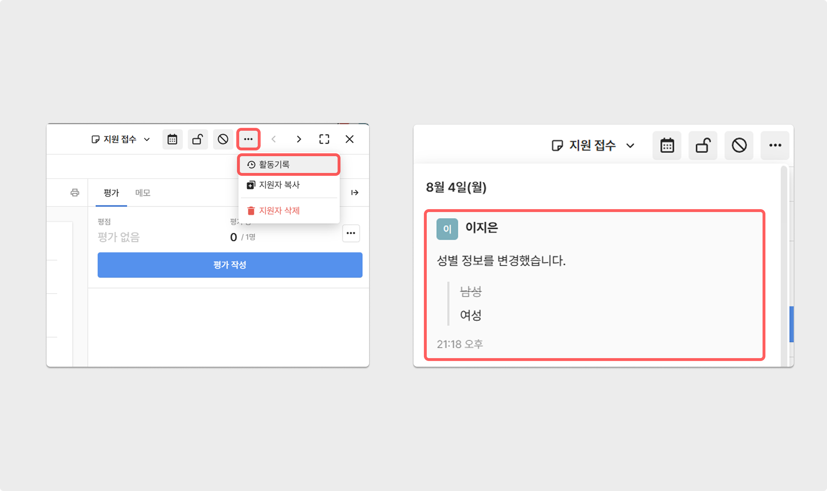The width and height of the screenshot is (827, 491).
Task: Click calendar icon in left panel toolbar
Action: point(172,139)
